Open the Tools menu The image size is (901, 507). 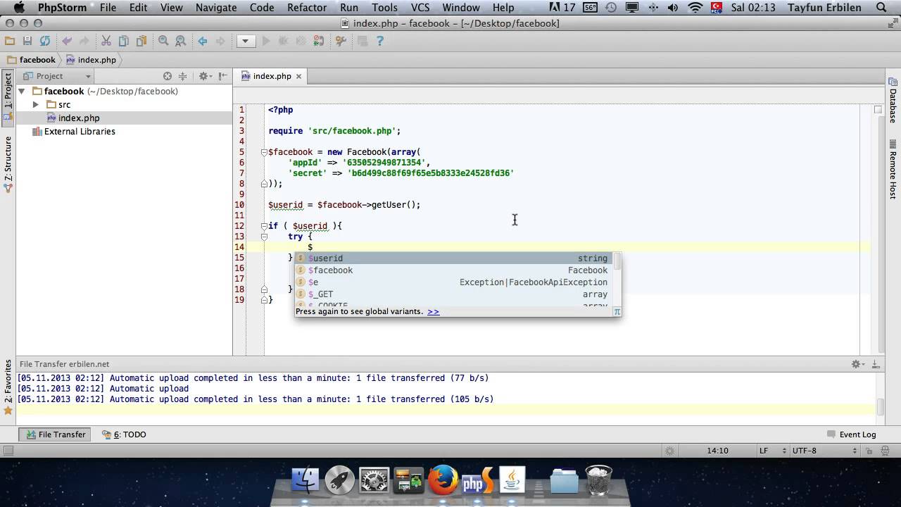(384, 8)
